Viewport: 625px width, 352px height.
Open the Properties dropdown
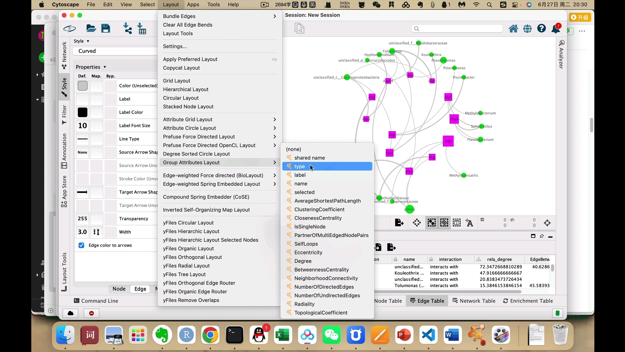(x=91, y=67)
